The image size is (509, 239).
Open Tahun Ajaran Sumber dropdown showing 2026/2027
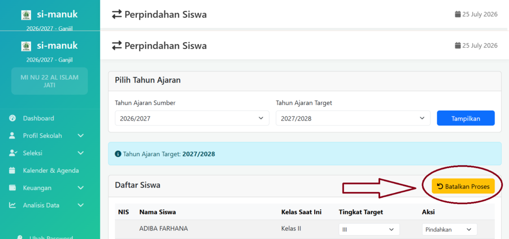(x=192, y=118)
